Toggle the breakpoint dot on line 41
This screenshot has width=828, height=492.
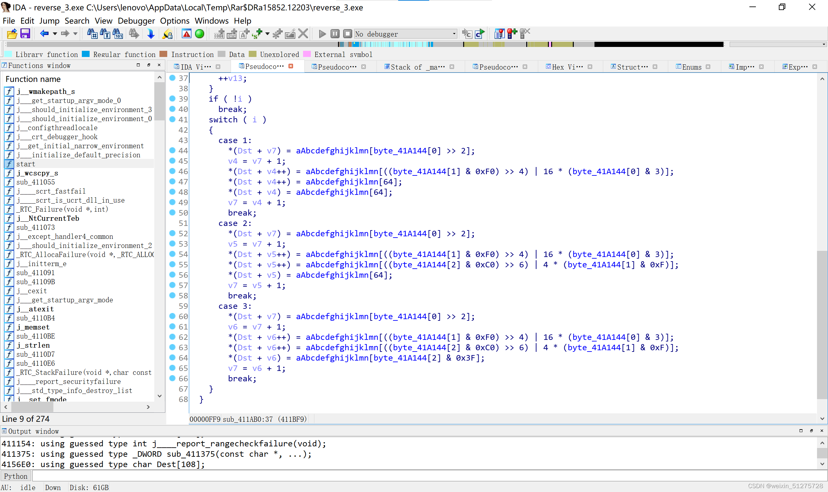172,119
